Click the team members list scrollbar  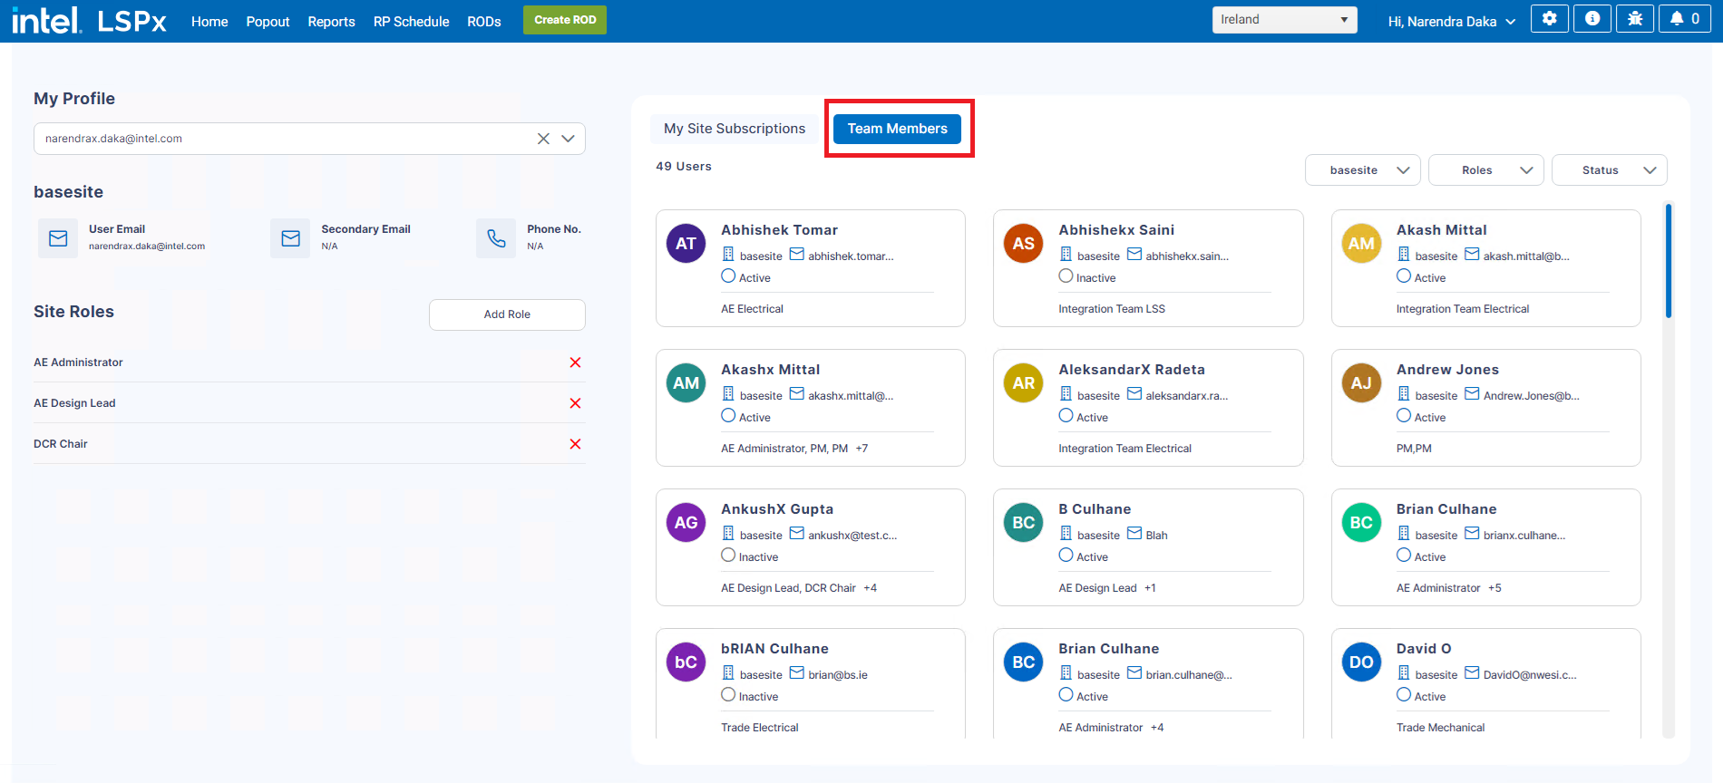coord(1668,263)
